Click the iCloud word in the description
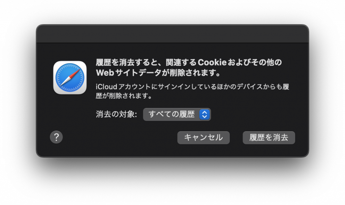The height and width of the screenshot is (205, 345). pos(106,87)
